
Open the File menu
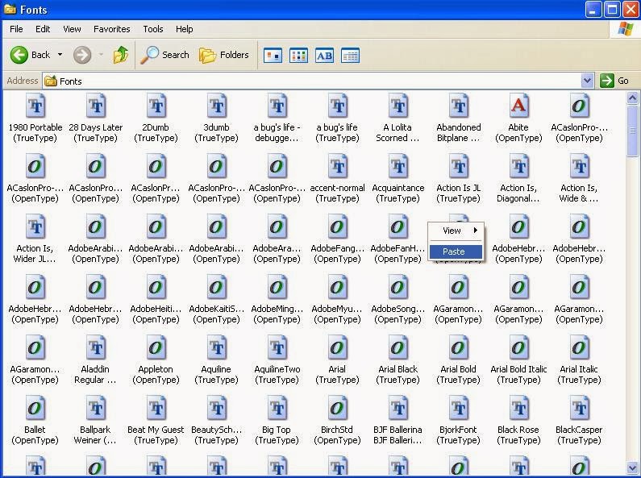coord(16,29)
